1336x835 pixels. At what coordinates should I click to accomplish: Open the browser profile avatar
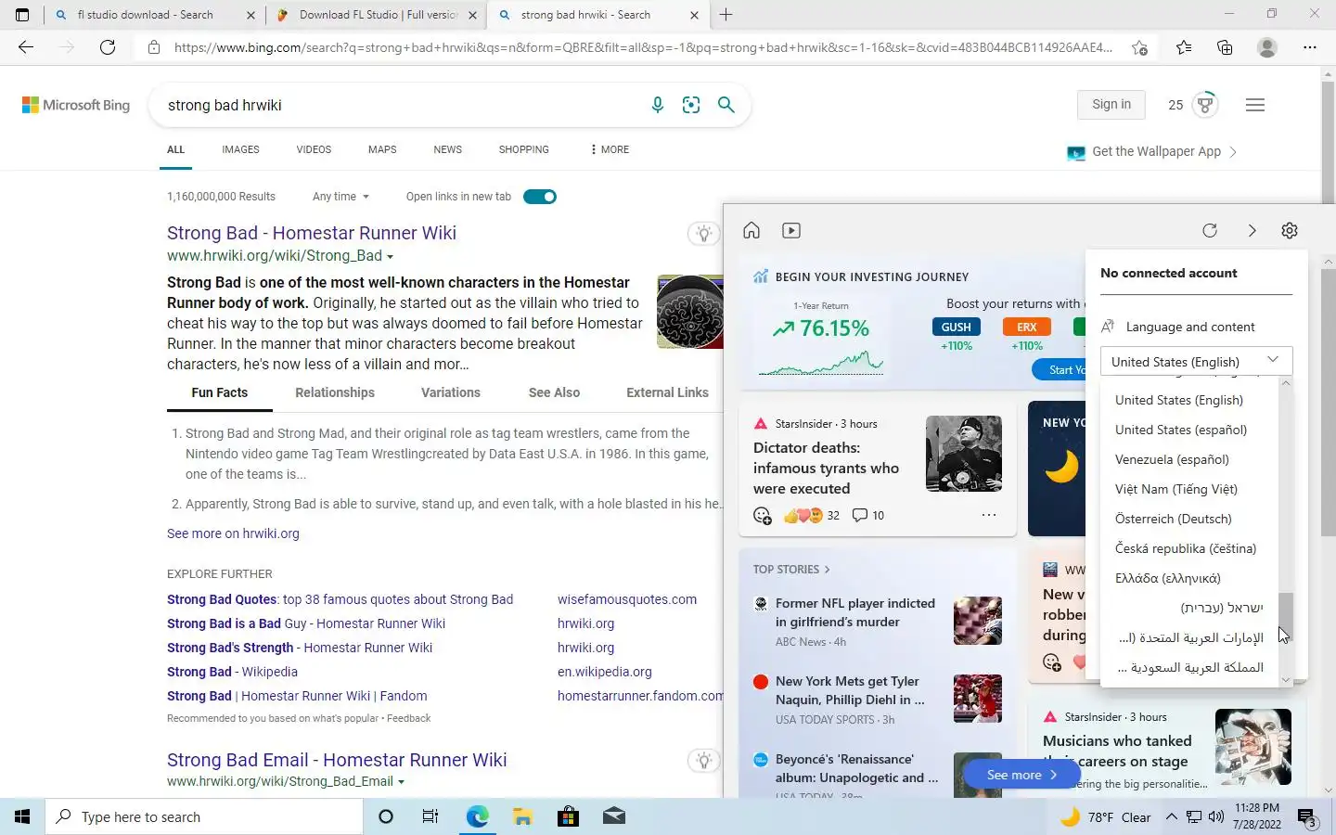(x=1267, y=47)
